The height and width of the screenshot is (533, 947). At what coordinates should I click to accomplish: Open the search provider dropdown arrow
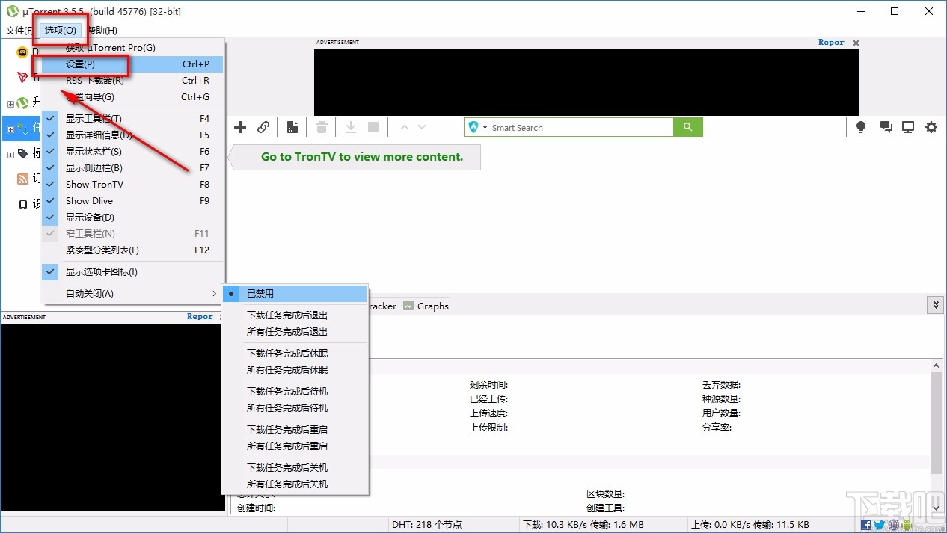(x=484, y=128)
